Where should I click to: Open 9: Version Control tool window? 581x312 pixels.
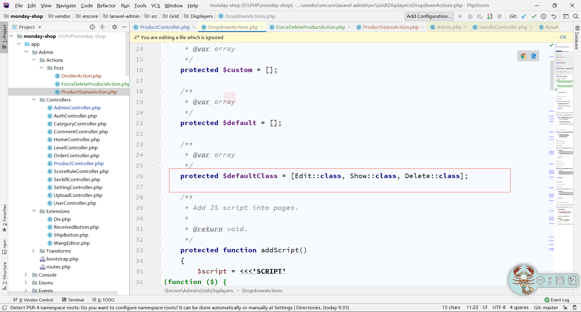coord(34,300)
